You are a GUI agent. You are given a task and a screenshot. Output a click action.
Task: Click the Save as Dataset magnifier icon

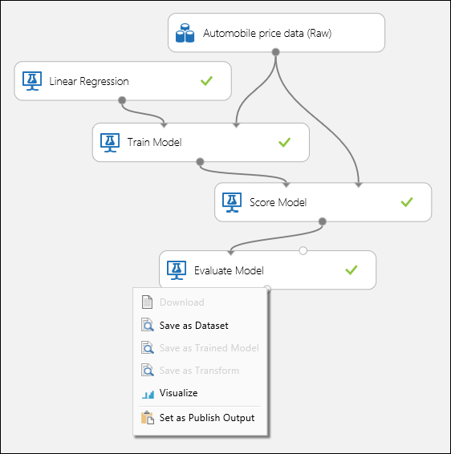point(148,325)
